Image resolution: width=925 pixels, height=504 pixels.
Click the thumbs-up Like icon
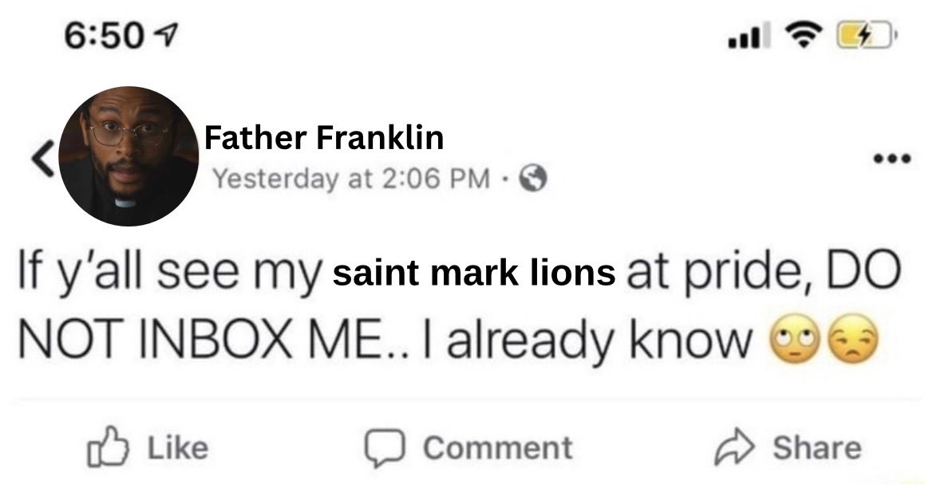coord(108,447)
